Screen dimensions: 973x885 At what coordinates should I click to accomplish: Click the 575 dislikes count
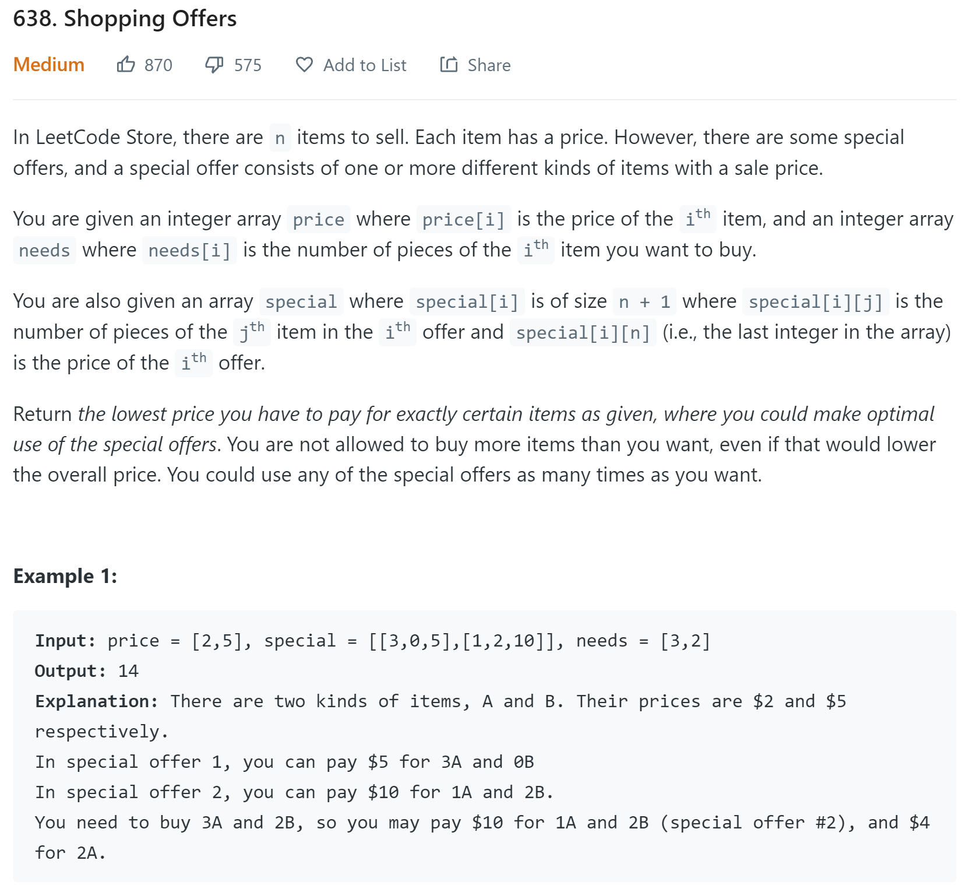point(248,65)
